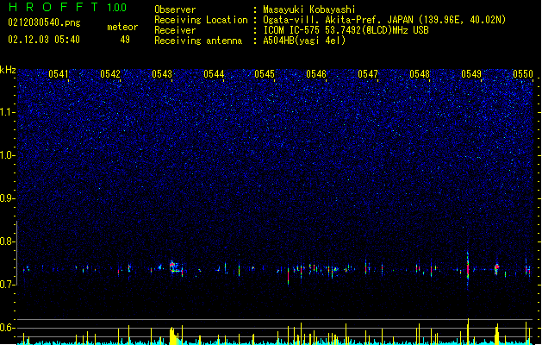Click the Observer label
This screenshot has width=542, height=345.
pos(175,9)
